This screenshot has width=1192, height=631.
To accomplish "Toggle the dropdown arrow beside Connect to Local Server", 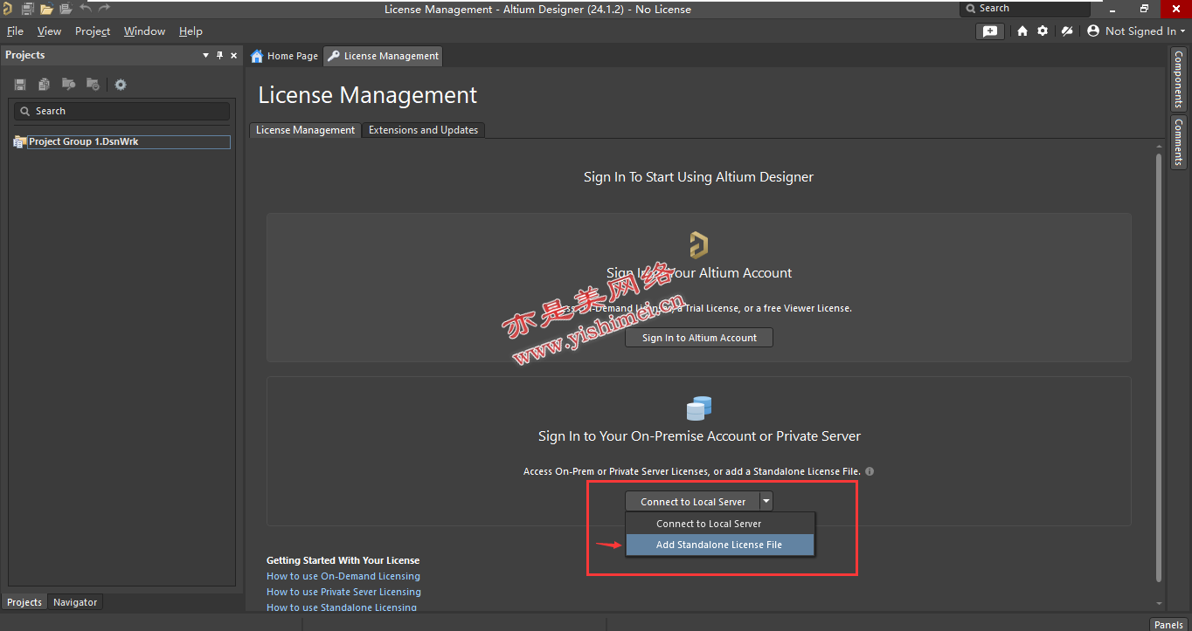I will (766, 502).
